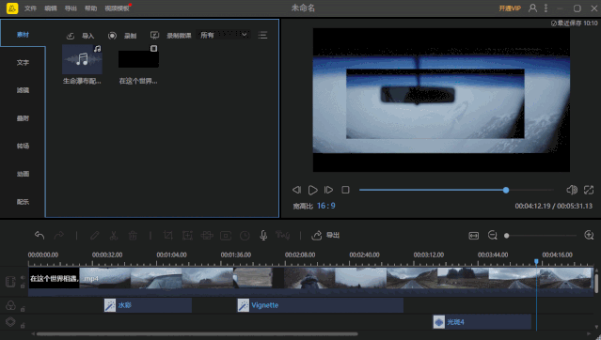
Task: Open the three-dot more options menu
Action: (x=546, y=8)
